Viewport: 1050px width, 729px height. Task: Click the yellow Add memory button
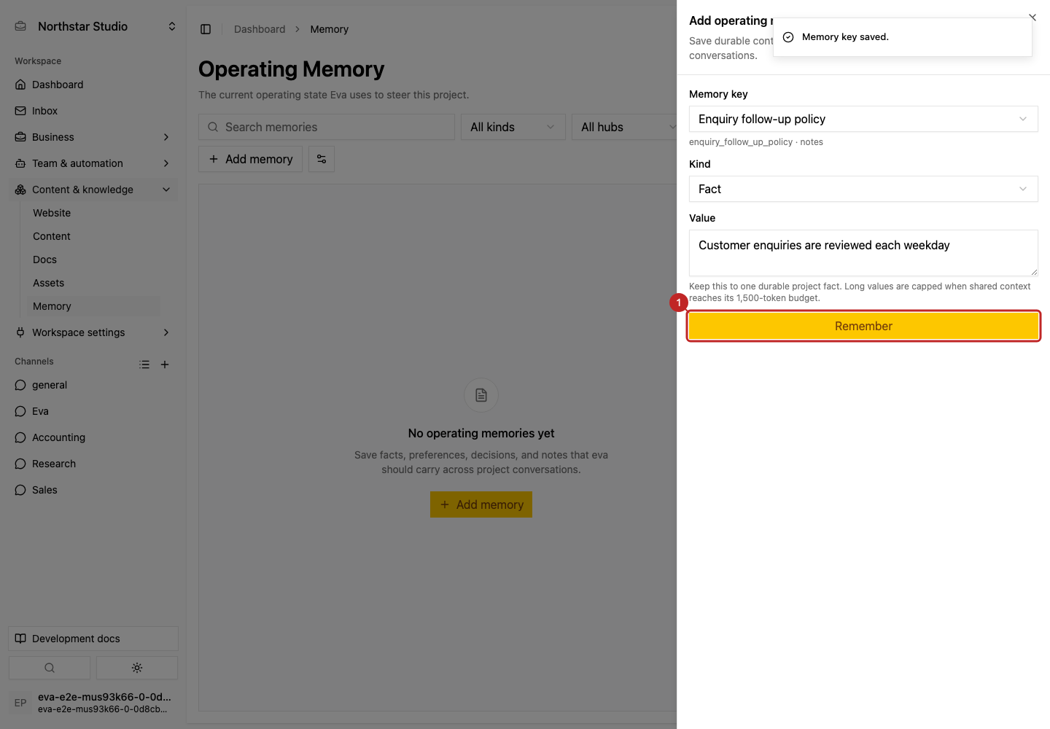(481, 504)
